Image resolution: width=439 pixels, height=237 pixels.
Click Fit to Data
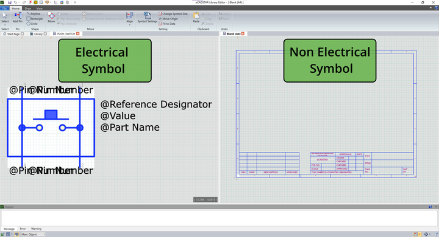(167, 24)
